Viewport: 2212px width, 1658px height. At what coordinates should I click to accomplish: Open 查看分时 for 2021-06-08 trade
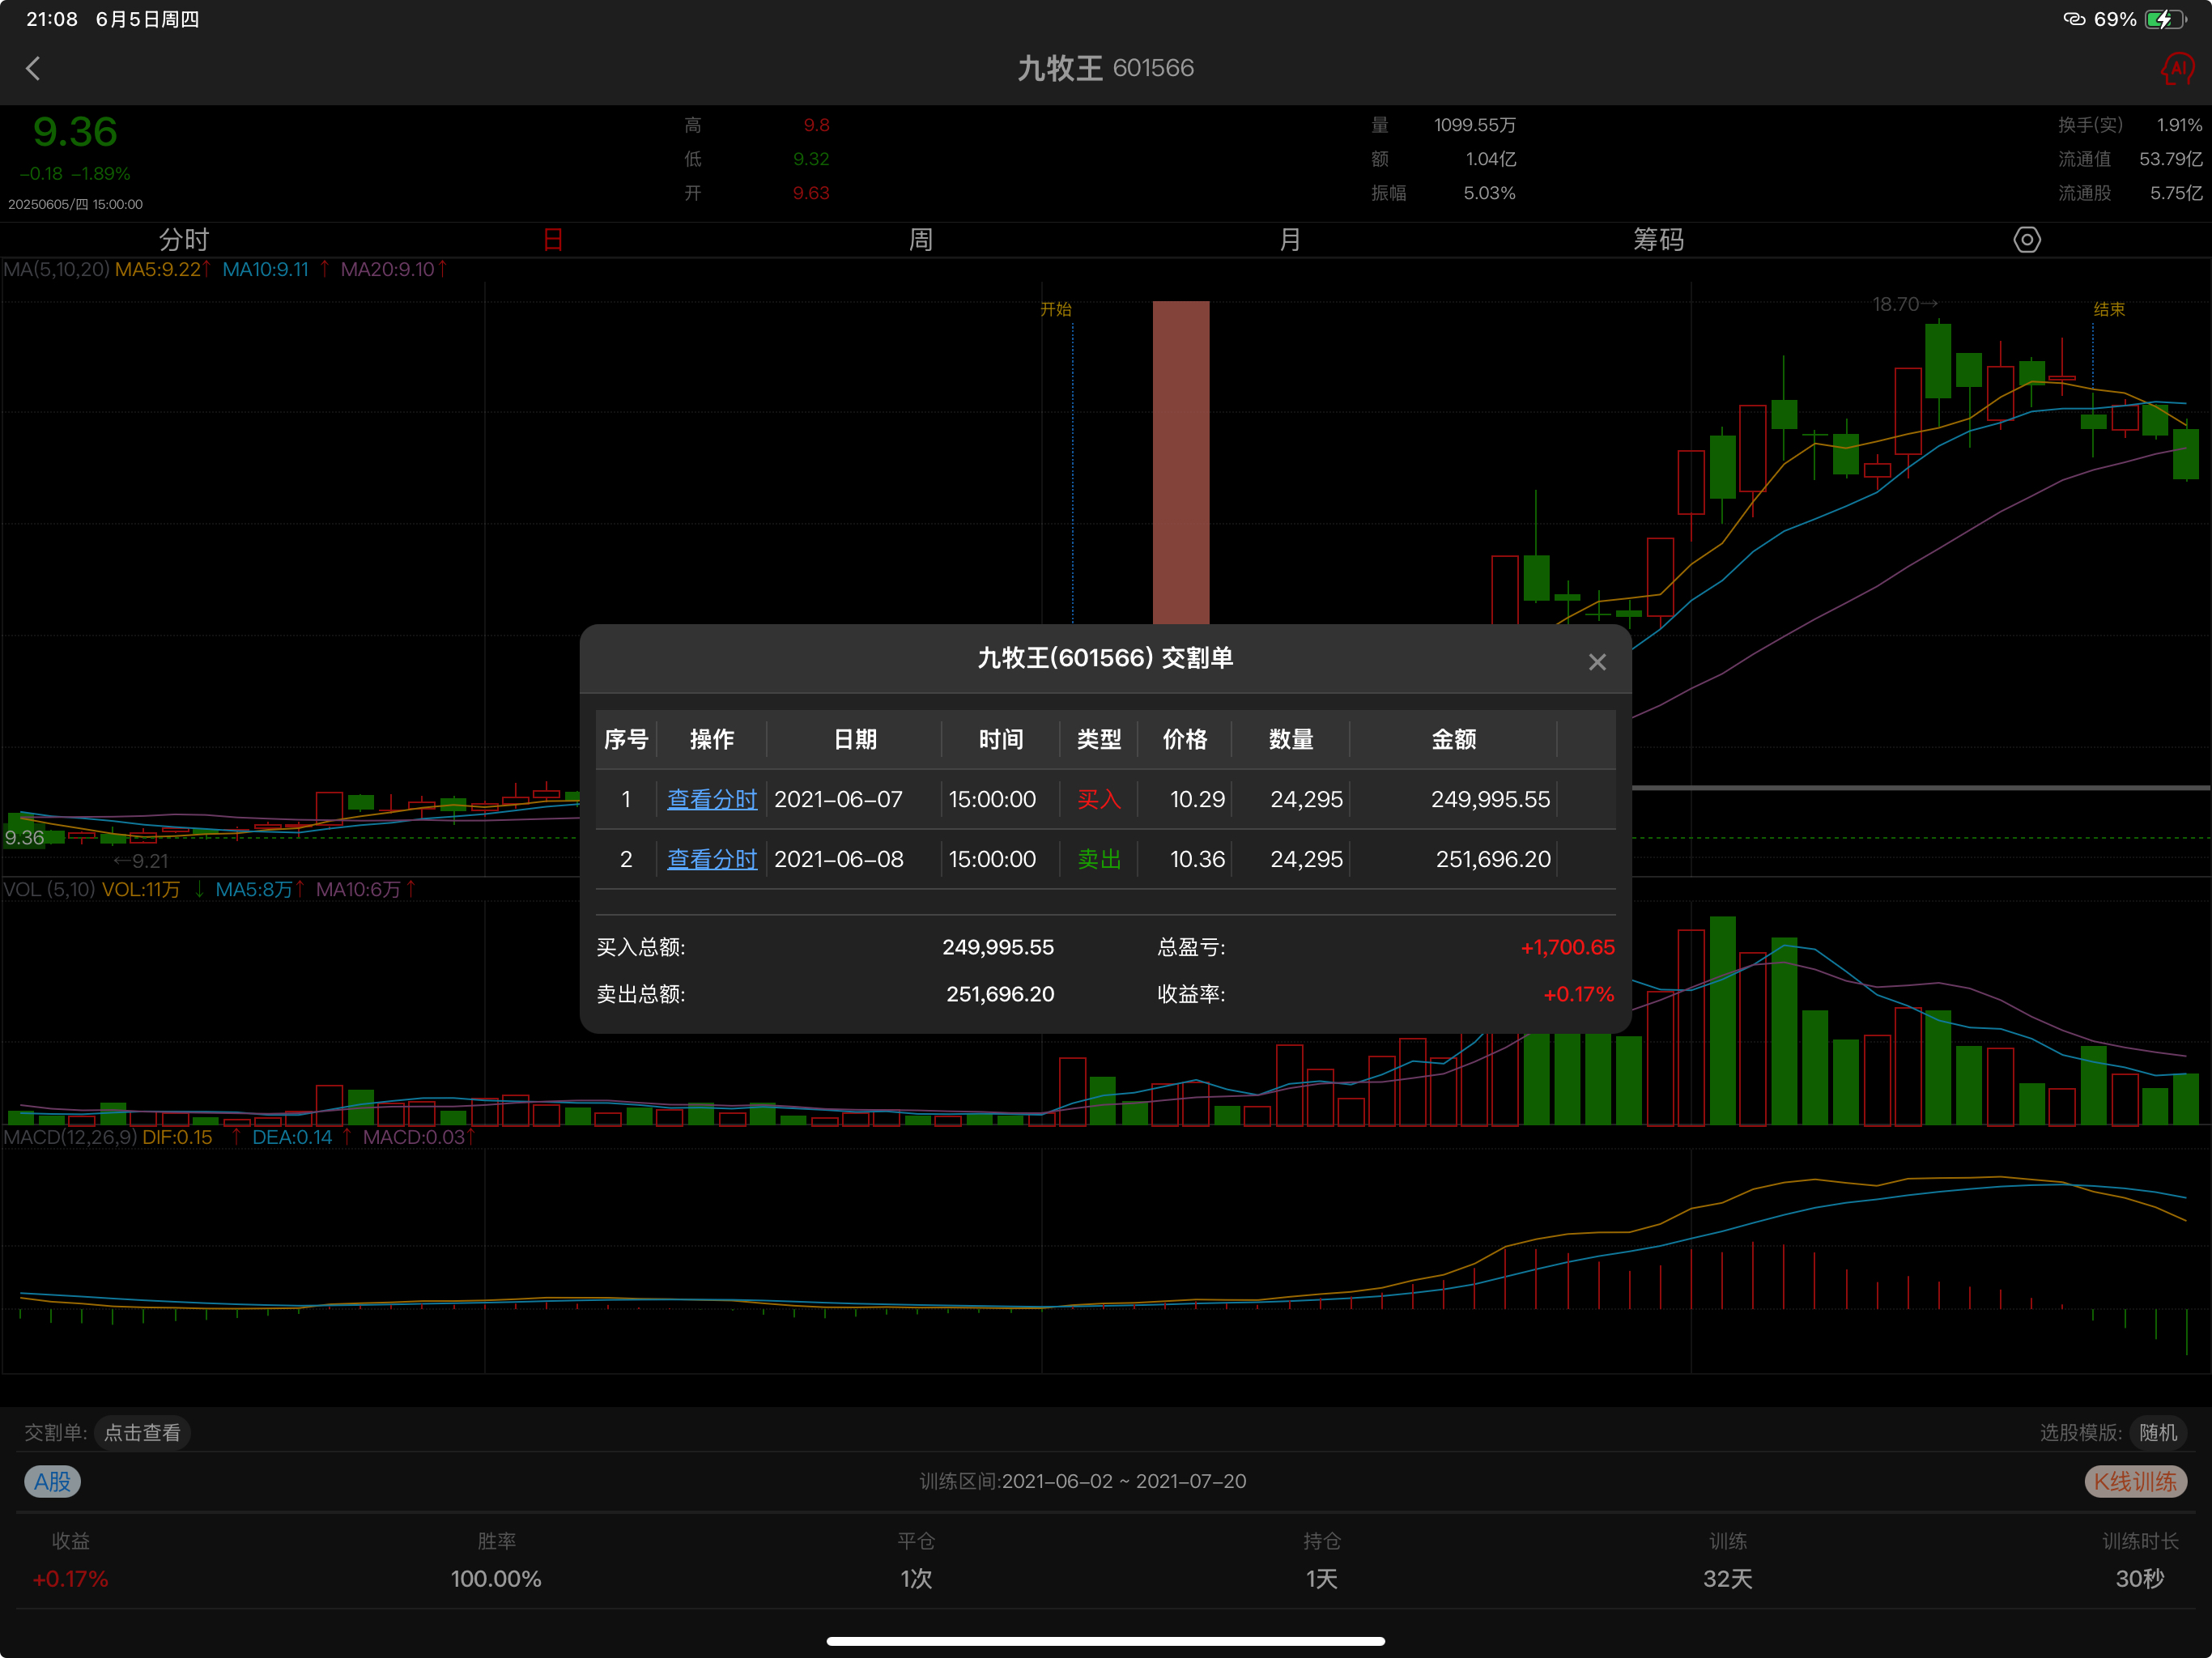pos(712,859)
